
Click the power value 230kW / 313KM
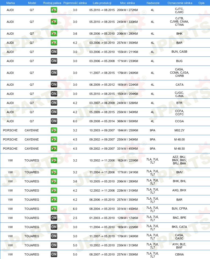128,245
